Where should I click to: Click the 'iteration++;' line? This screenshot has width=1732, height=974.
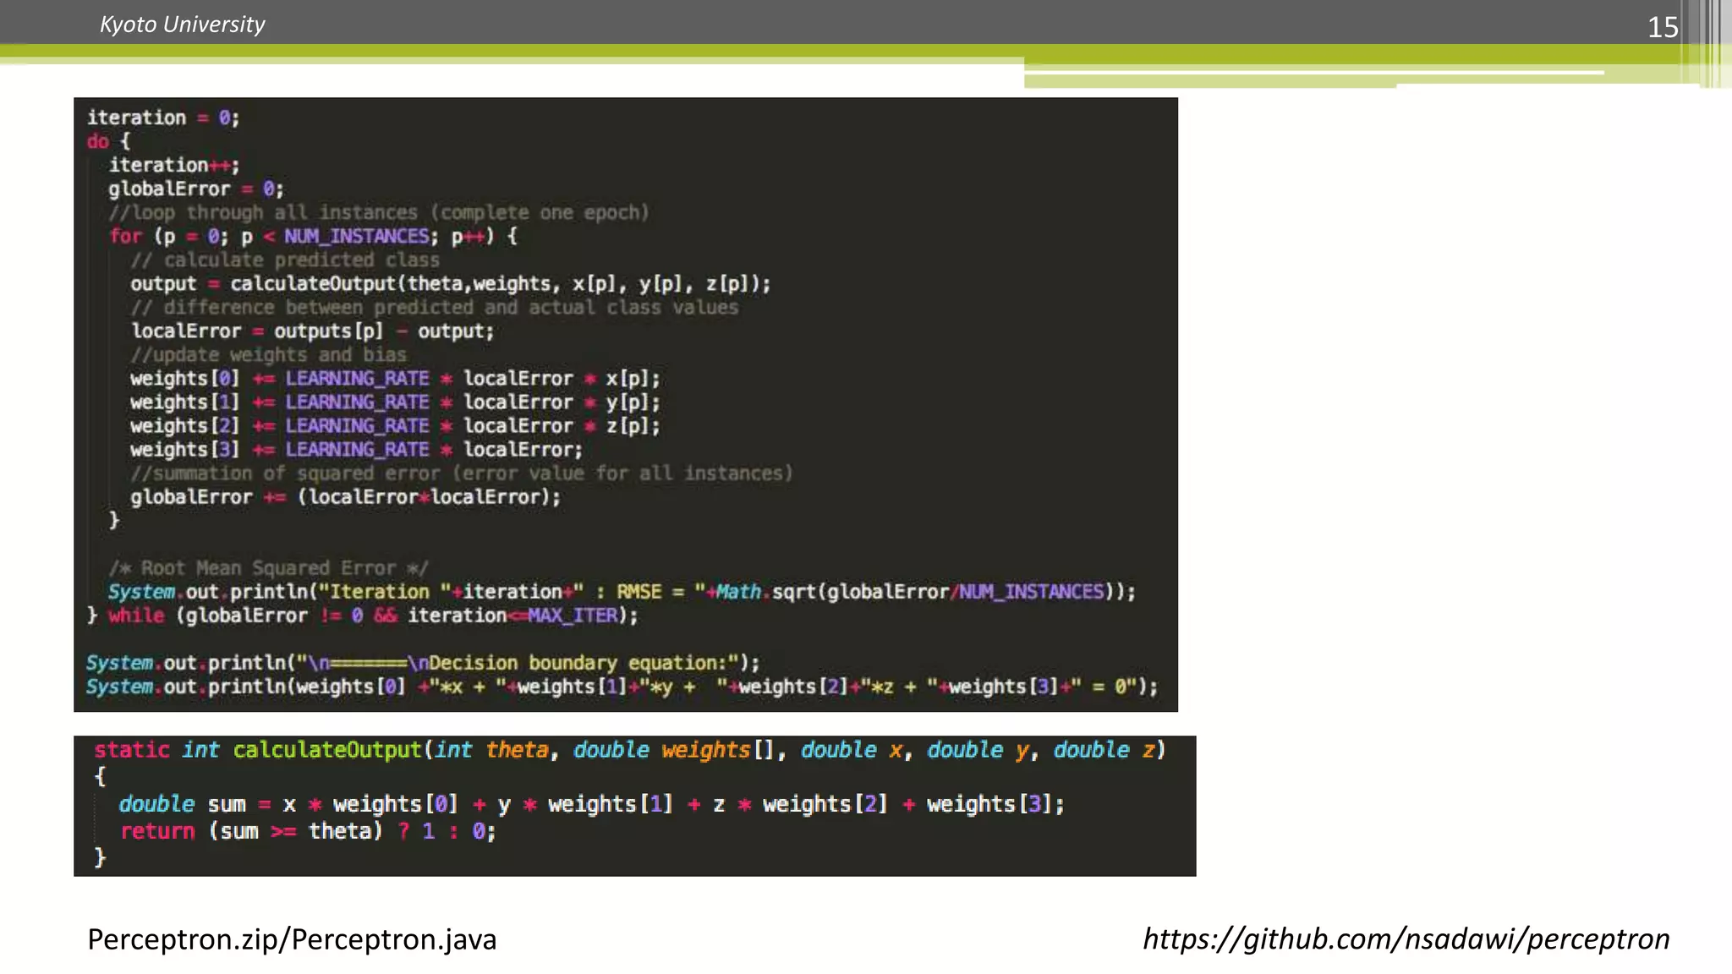(174, 165)
